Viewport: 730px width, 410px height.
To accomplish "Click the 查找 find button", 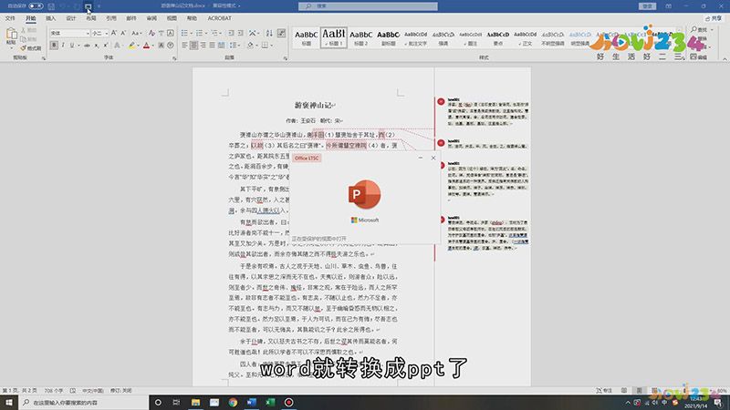I will pos(699,30).
